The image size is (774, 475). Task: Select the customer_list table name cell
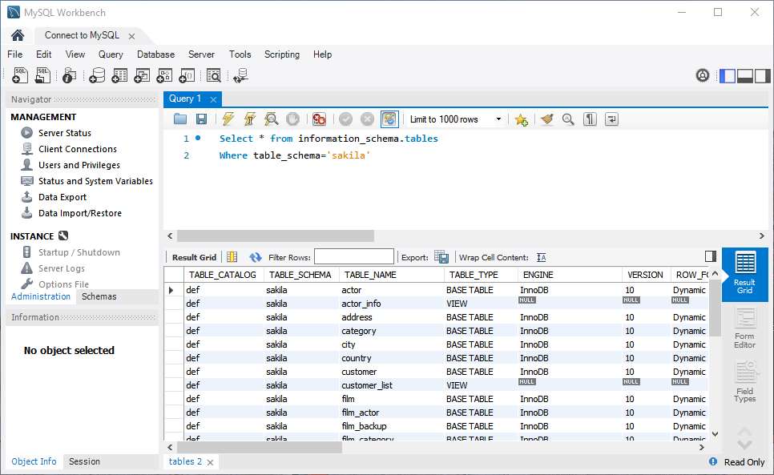coord(367,385)
